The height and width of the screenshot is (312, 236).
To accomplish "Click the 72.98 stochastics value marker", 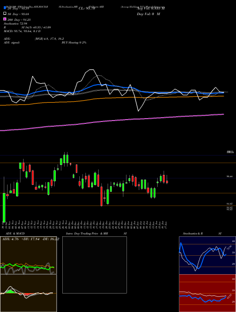I will 229,248.
